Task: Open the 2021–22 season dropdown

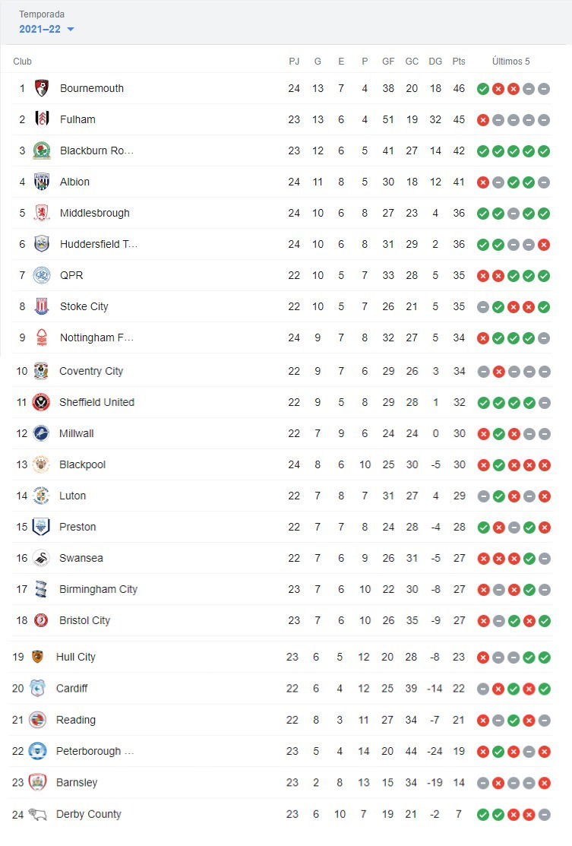Action: [x=46, y=29]
